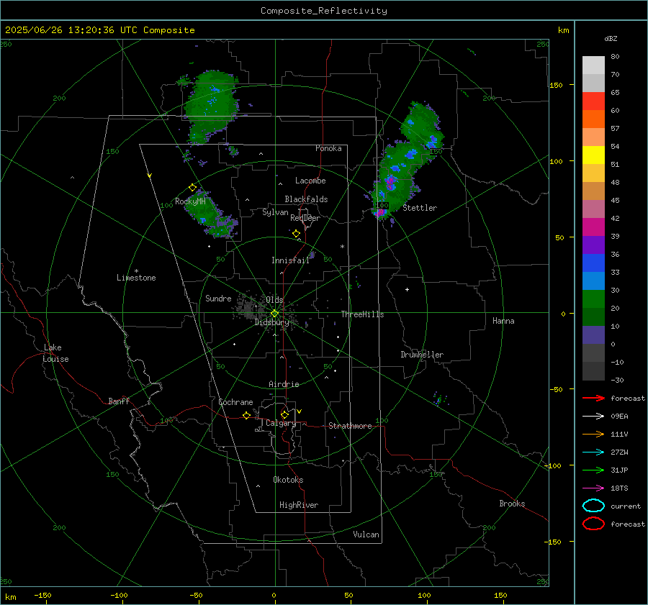Click the Lake Louise label
648x605 pixels.
tap(55, 353)
